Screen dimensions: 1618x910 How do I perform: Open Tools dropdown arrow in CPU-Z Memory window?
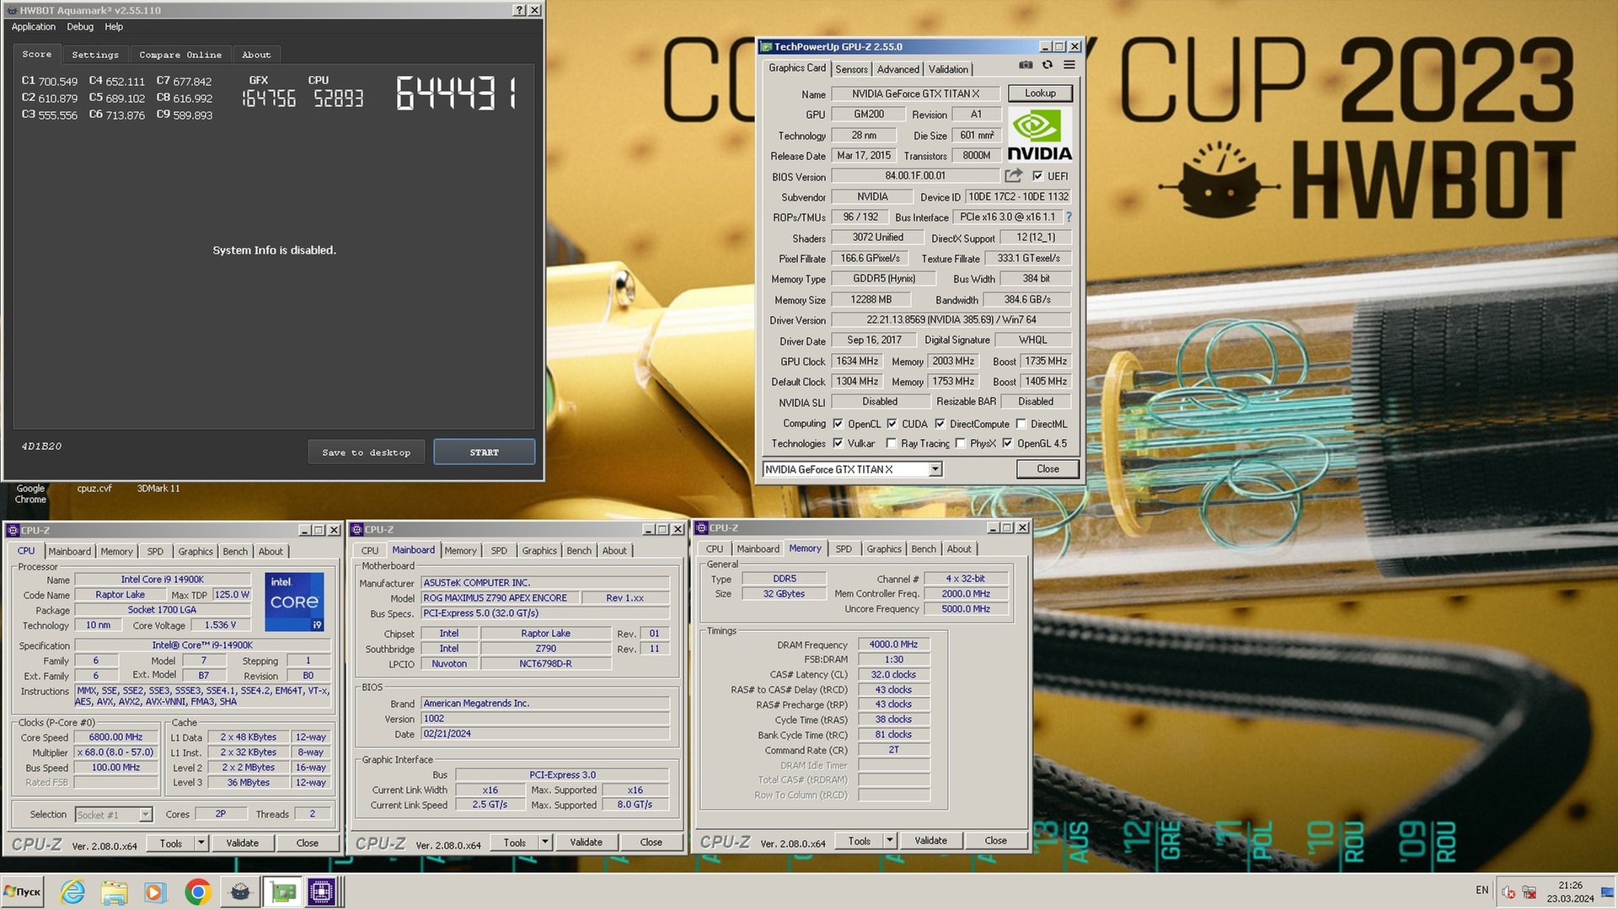890,840
